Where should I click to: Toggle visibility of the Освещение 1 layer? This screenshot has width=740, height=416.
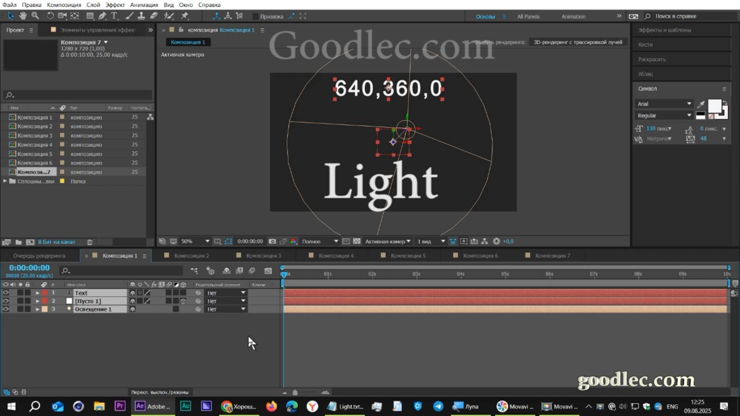[x=6, y=309]
